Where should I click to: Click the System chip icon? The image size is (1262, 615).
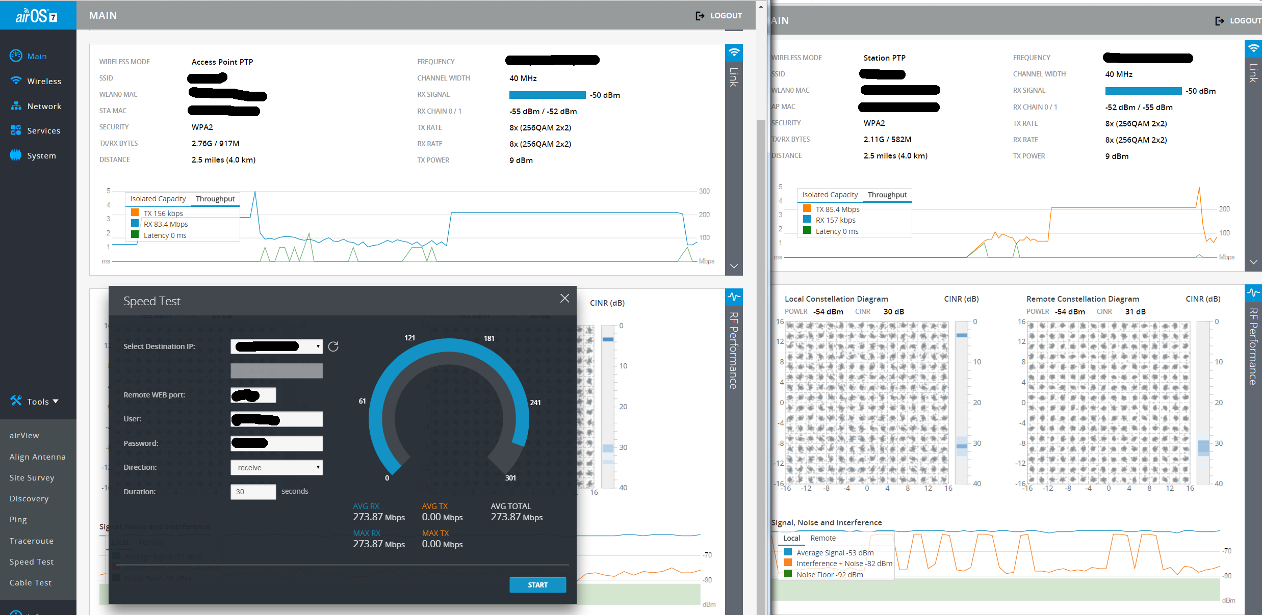[x=16, y=155]
